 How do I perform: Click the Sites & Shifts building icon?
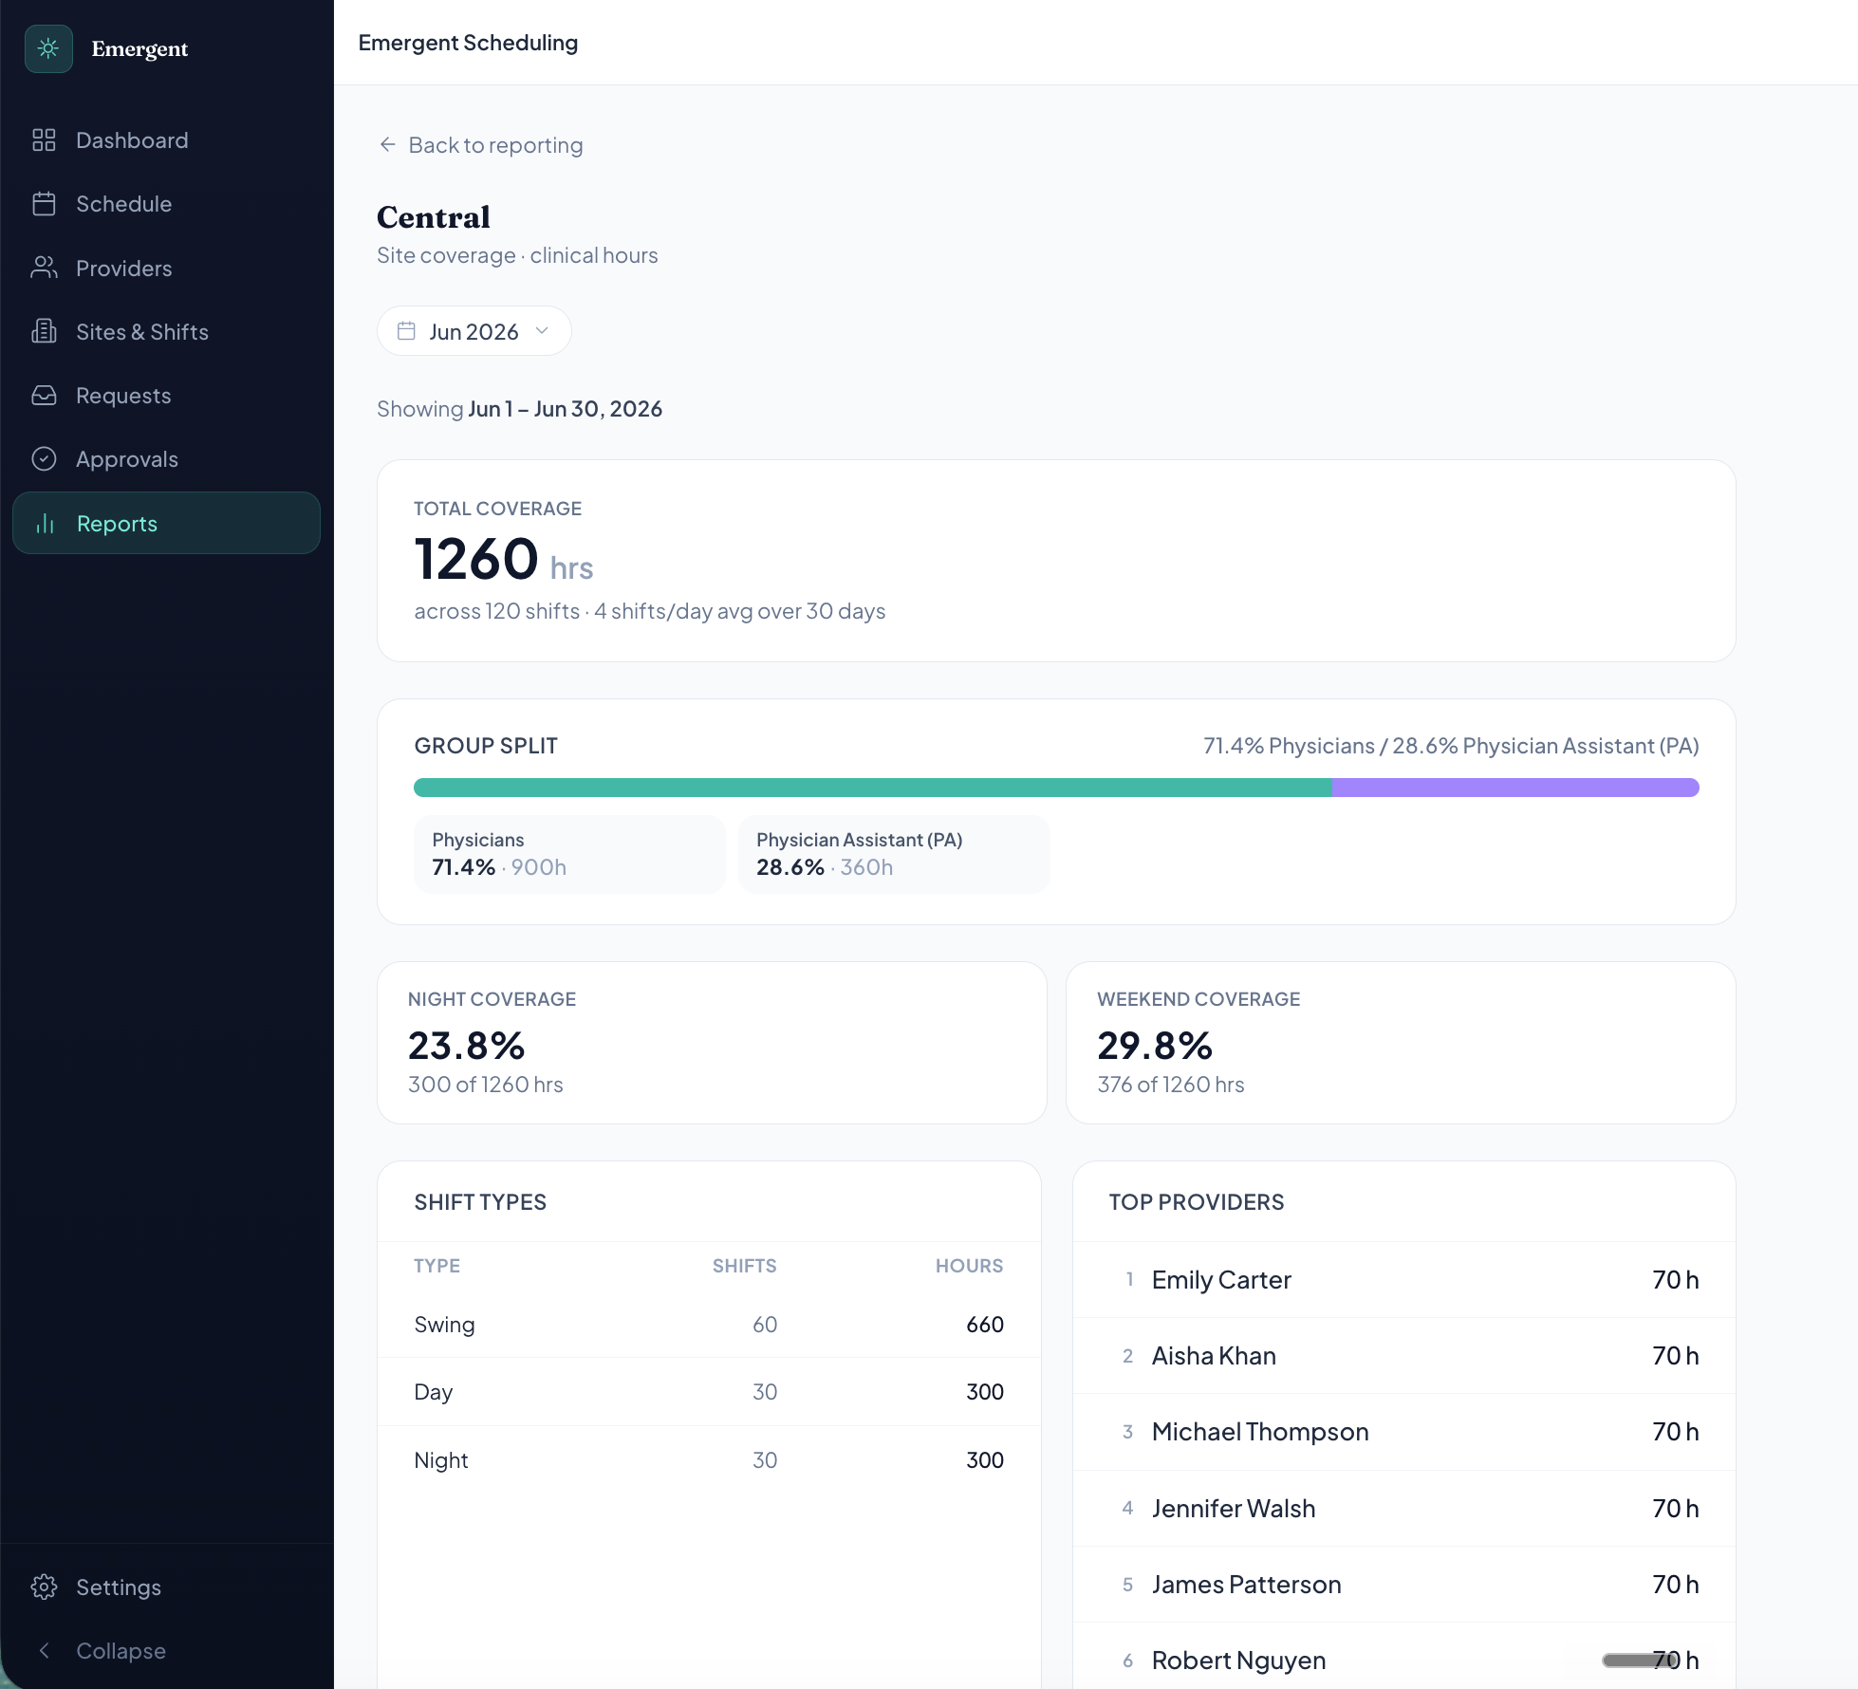point(44,331)
